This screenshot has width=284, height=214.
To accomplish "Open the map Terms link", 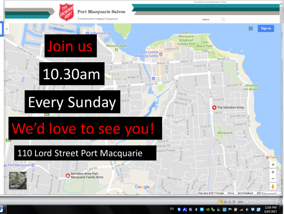I will click(230, 193).
